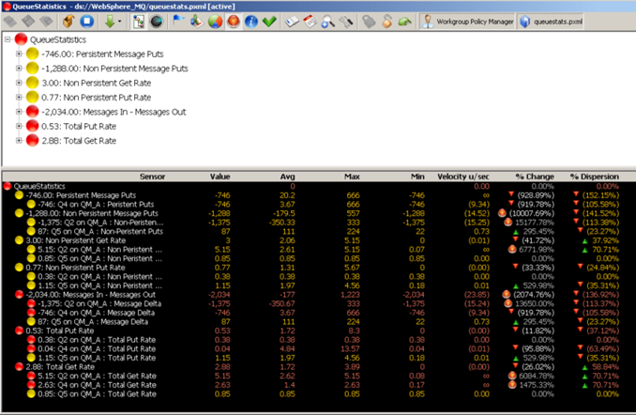Click red status ball of '0.53: Total Put Rate' in tree
Image resolution: width=636 pixels, height=415 pixels.
pos(32,126)
